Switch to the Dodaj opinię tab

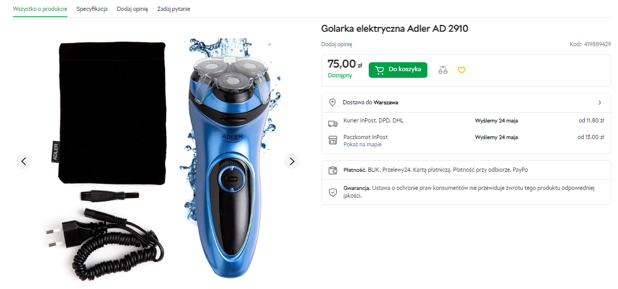pyautogui.click(x=132, y=9)
